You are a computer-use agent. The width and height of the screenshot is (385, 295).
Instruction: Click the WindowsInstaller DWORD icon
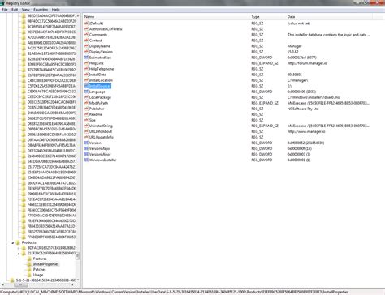click(x=86, y=160)
